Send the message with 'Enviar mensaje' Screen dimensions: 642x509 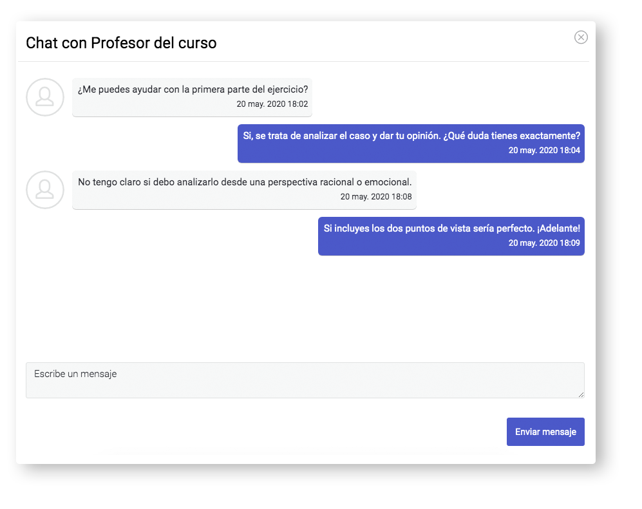[545, 432]
